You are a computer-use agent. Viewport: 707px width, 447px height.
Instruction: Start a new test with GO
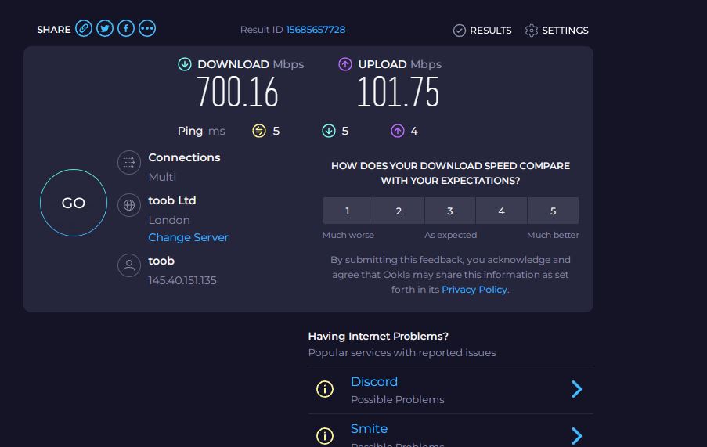pyautogui.click(x=74, y=203)
